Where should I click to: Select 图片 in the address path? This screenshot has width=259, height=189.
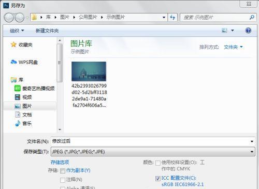pyautogui.click(x=65, y=17)
